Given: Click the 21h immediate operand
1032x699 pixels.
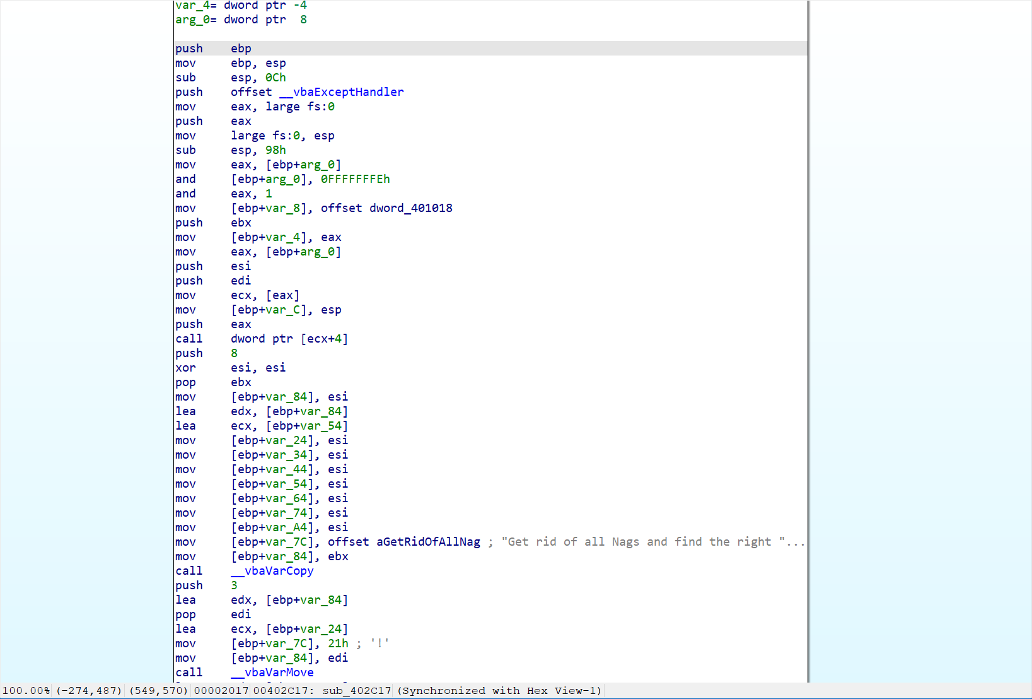Looking at the screenshot, I should tap(338, 643).
